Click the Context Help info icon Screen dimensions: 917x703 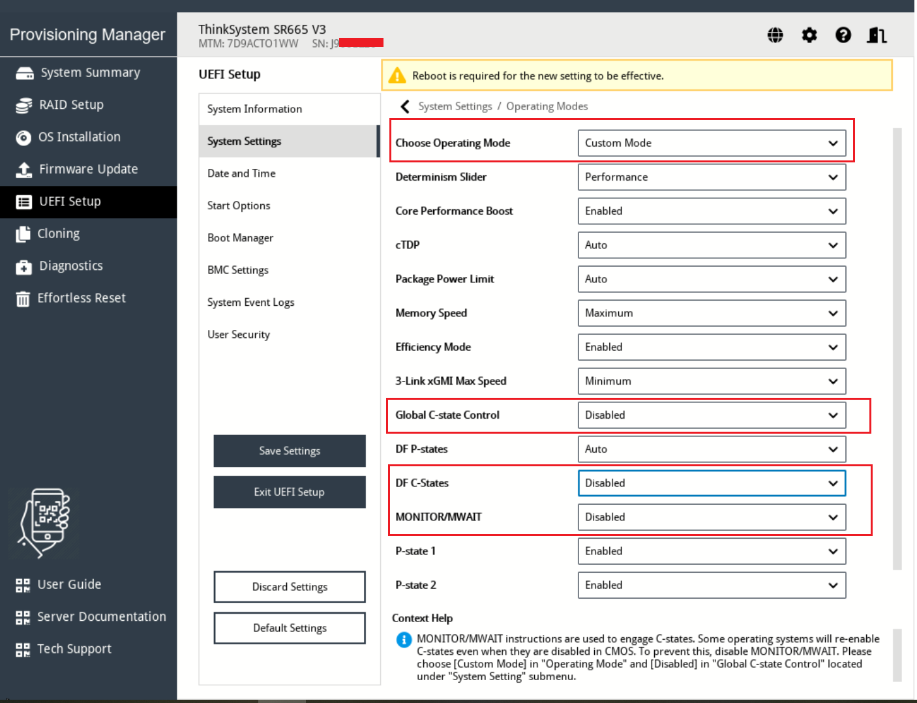404,640
